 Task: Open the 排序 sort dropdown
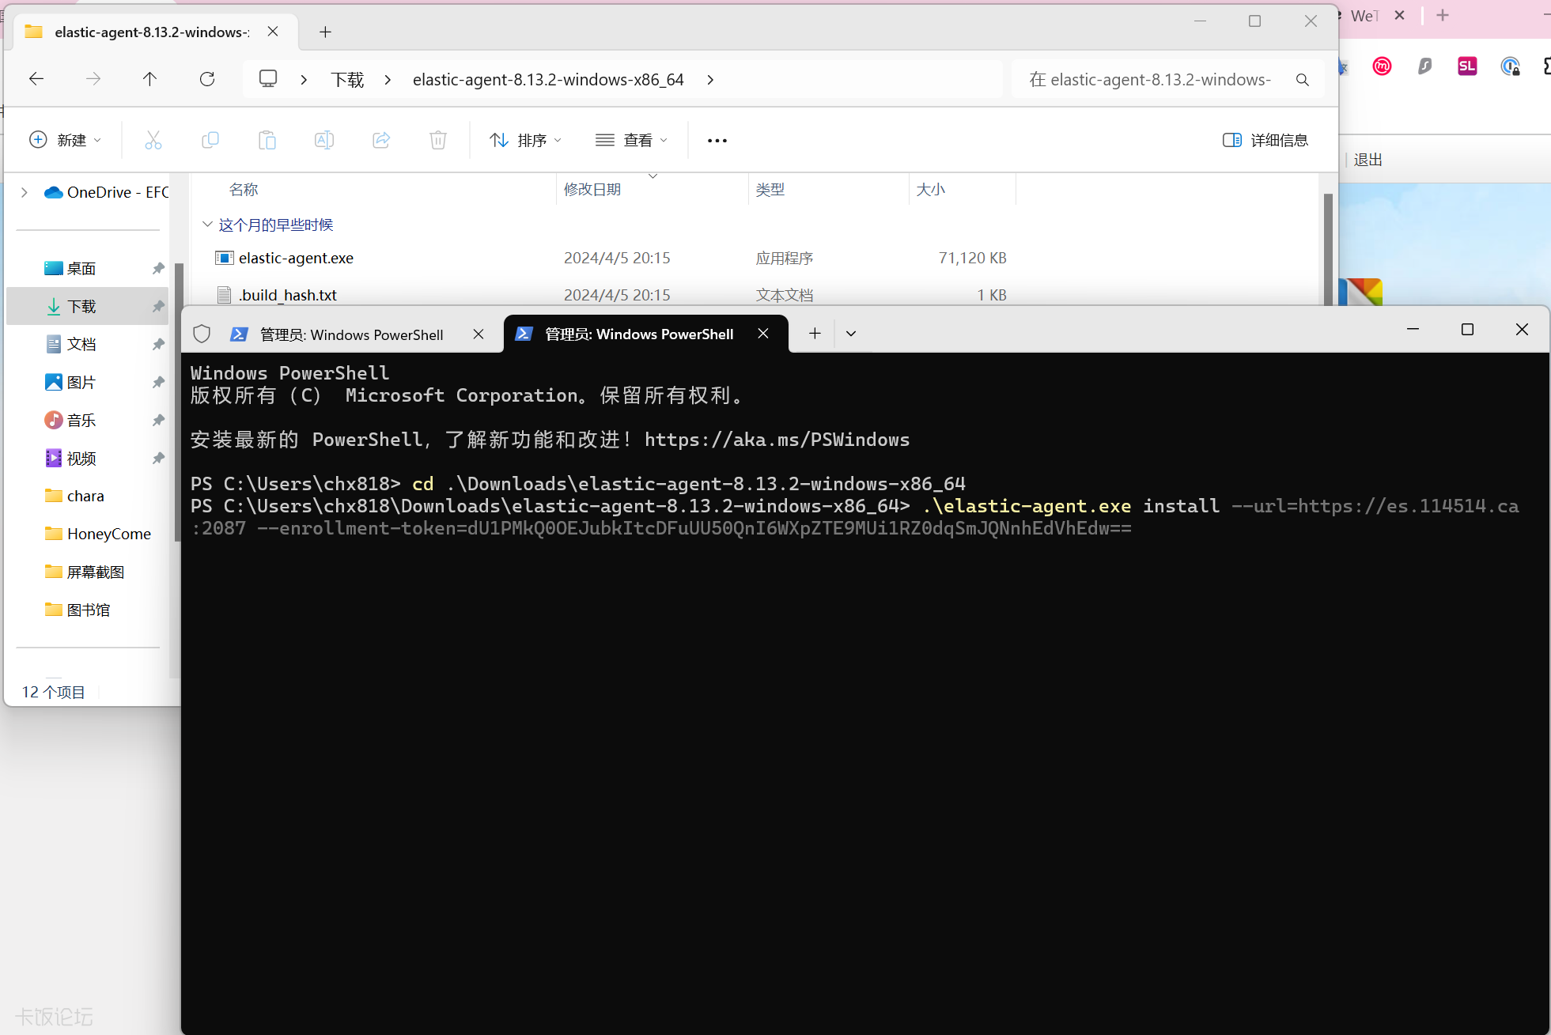[x=525, y=140]
